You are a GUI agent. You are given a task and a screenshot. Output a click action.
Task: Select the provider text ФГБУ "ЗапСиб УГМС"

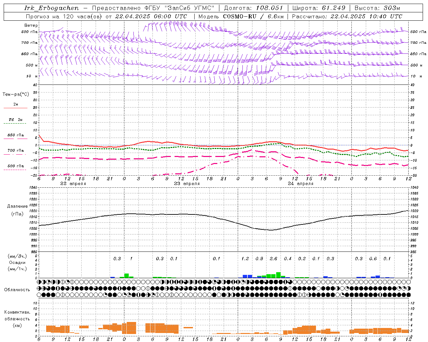pos(180,8)
